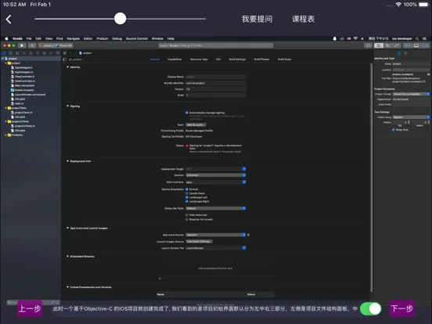The height and width of the screenshot is (324, 432).
Task: Open the Navigate menu
Action: [74, 38]
